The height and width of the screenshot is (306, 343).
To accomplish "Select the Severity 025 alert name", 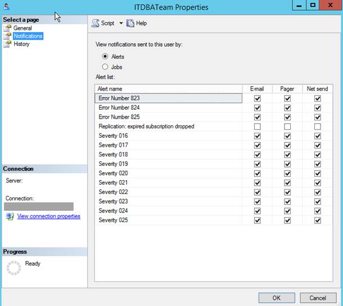I will click(x=113, y=220).
